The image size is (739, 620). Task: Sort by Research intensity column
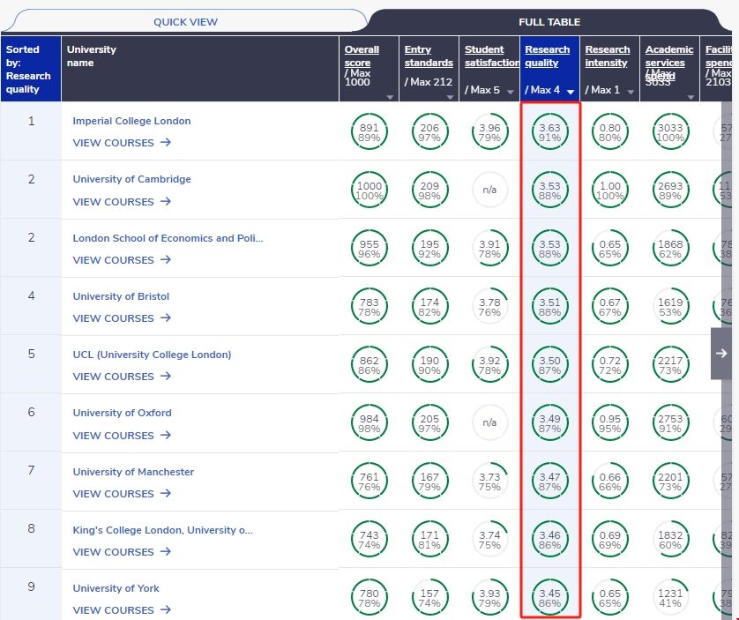(x=608, y=56)
